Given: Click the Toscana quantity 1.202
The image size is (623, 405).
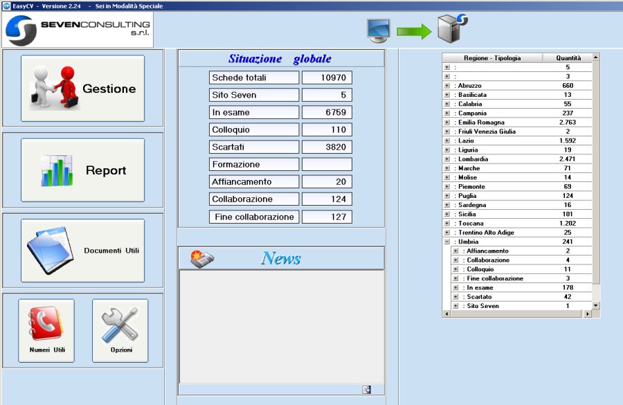Looking at the screenshot, I should 568,223.
